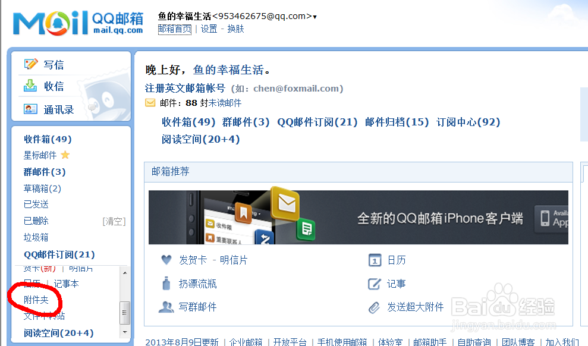Click the paperclip icon beside 发送超大附件
Screen dimensions: 588x346
pyautogui.click(x=374, y=307)
